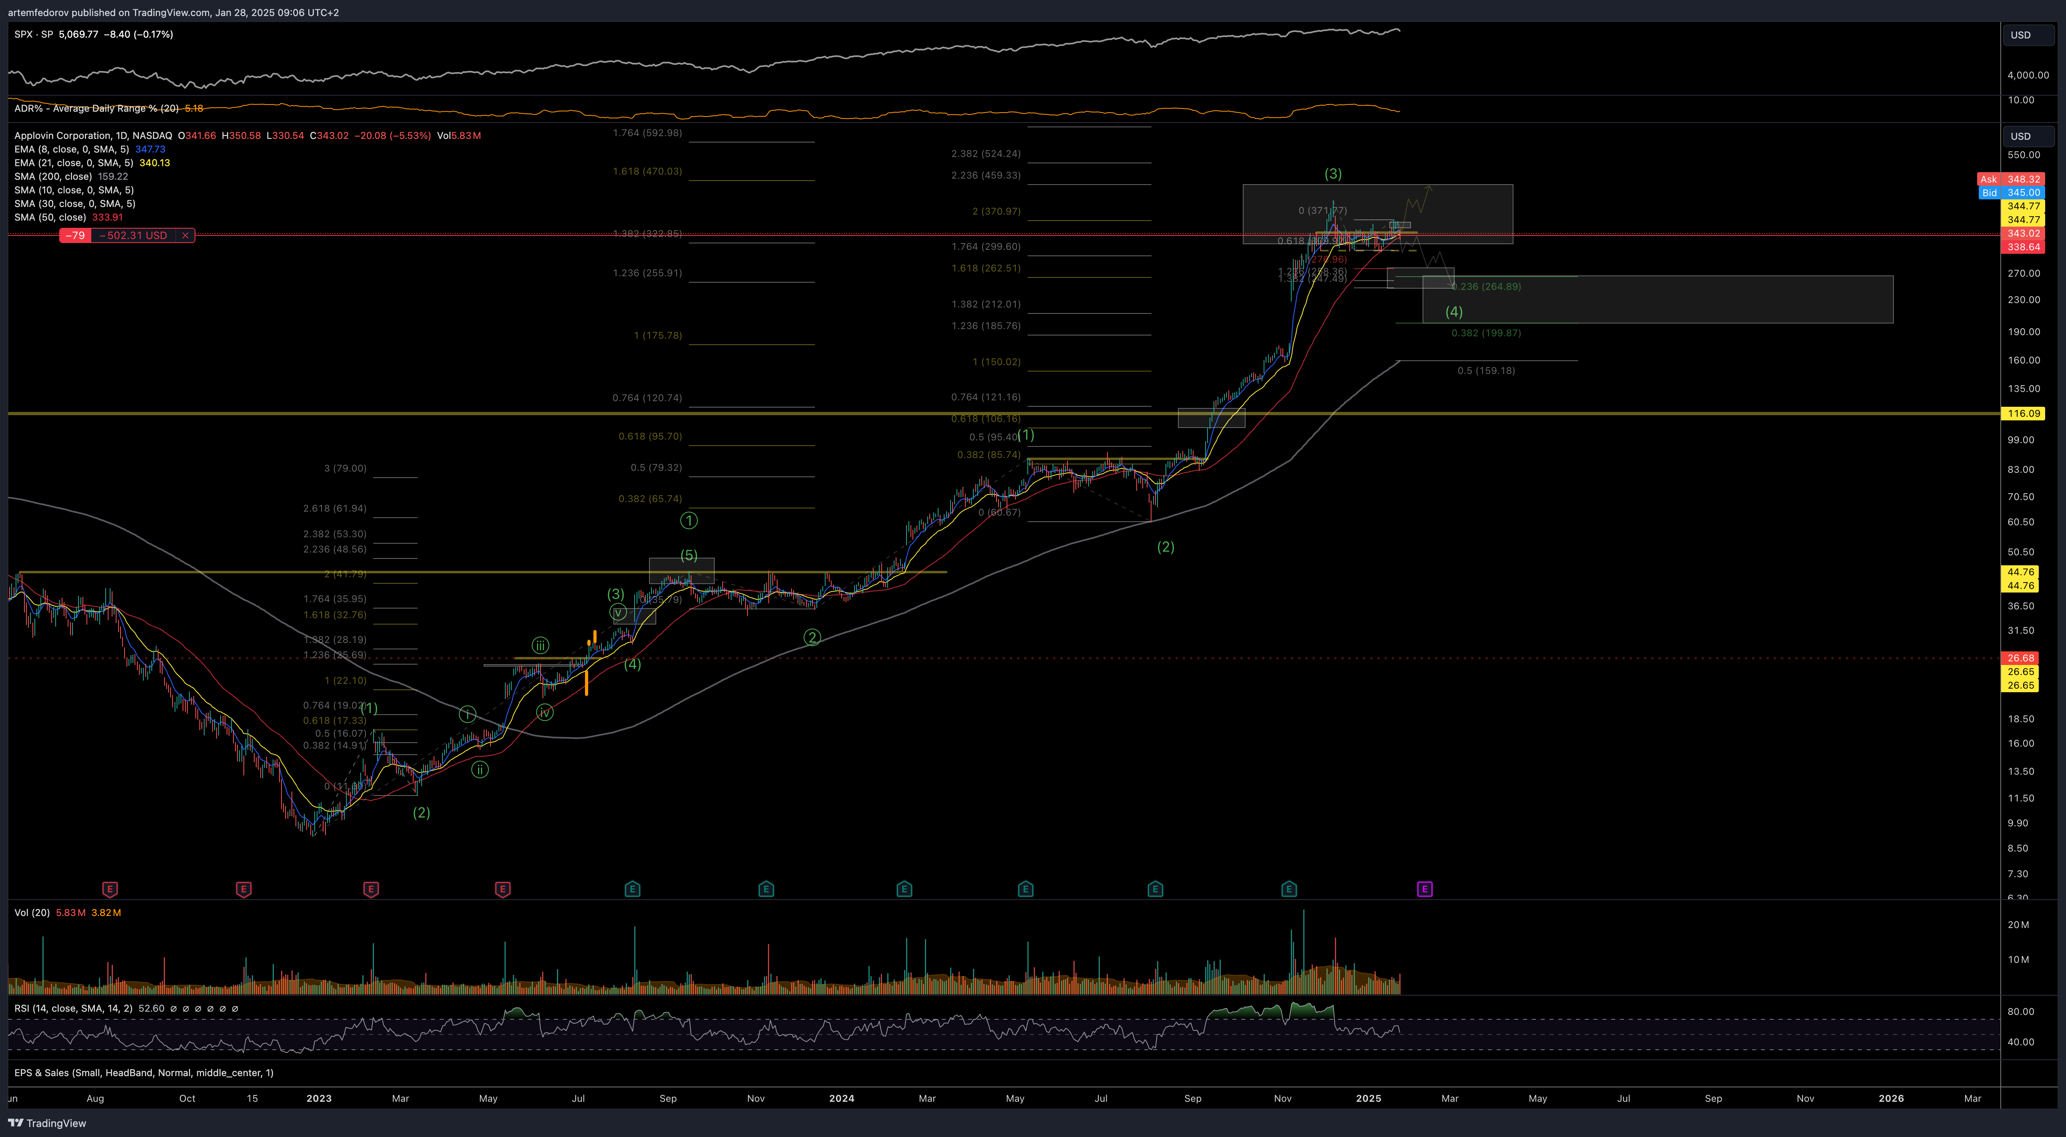The width and height of the screenshot is (2066, 1137).
Task: Click the red 26.68 price label
Action: [2020, 658]
